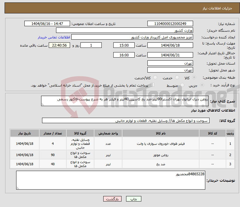Click the گروه کالا category field
Viewport: 240px width, 207px height.
125,121
